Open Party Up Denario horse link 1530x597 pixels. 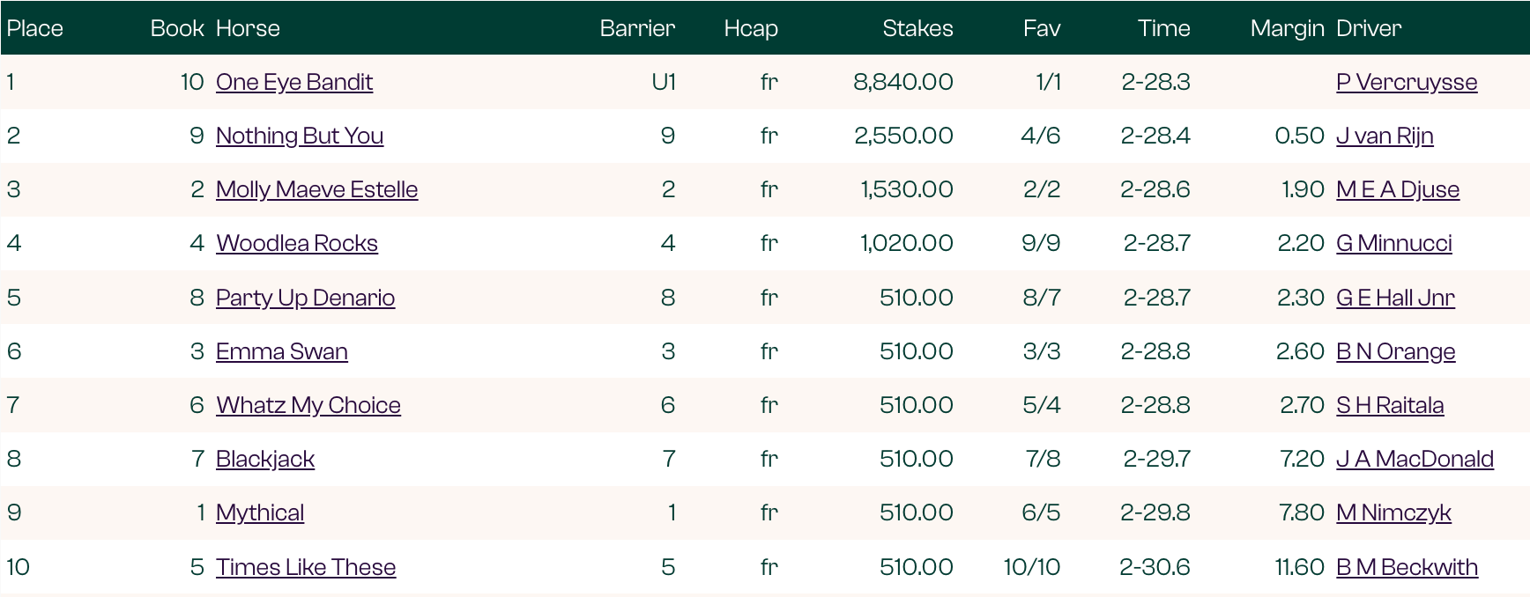click(305, 298)
